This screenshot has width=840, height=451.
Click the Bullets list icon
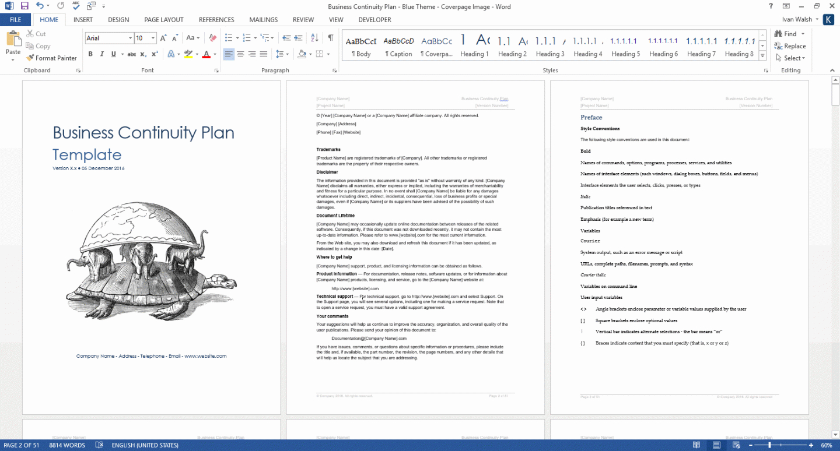coord(228,38)
